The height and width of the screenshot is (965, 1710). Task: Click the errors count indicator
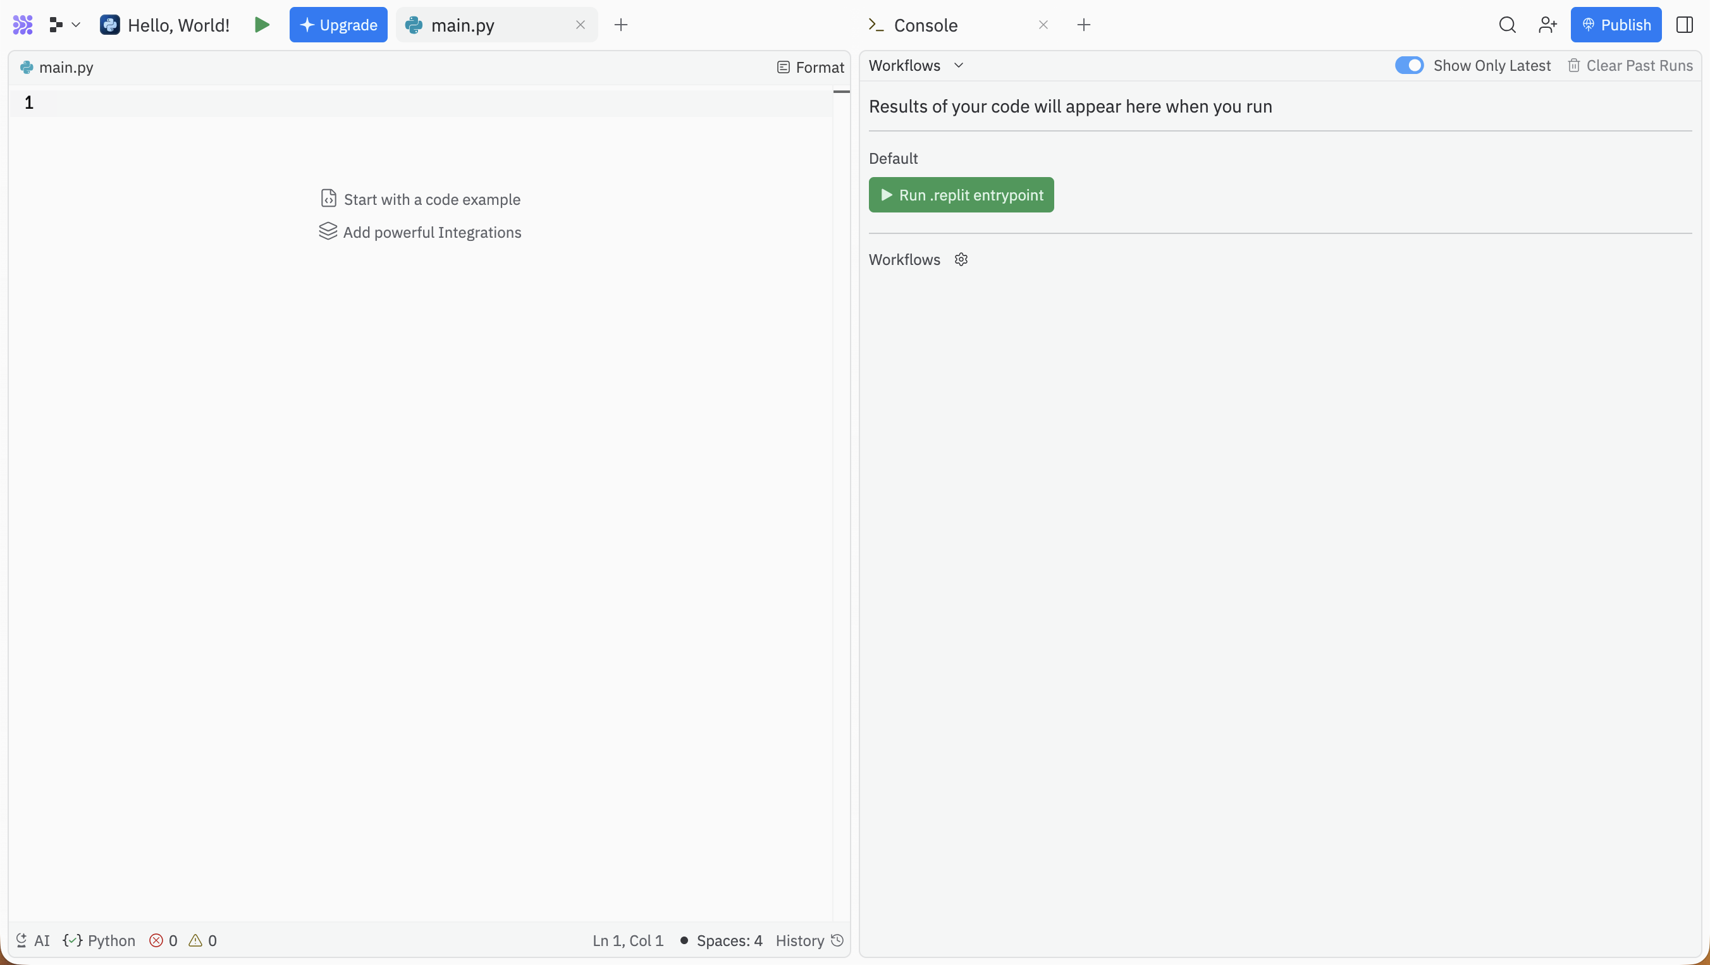162,940
